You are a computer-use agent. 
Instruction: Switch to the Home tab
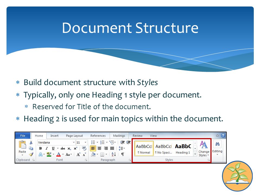tap(39, 136)
